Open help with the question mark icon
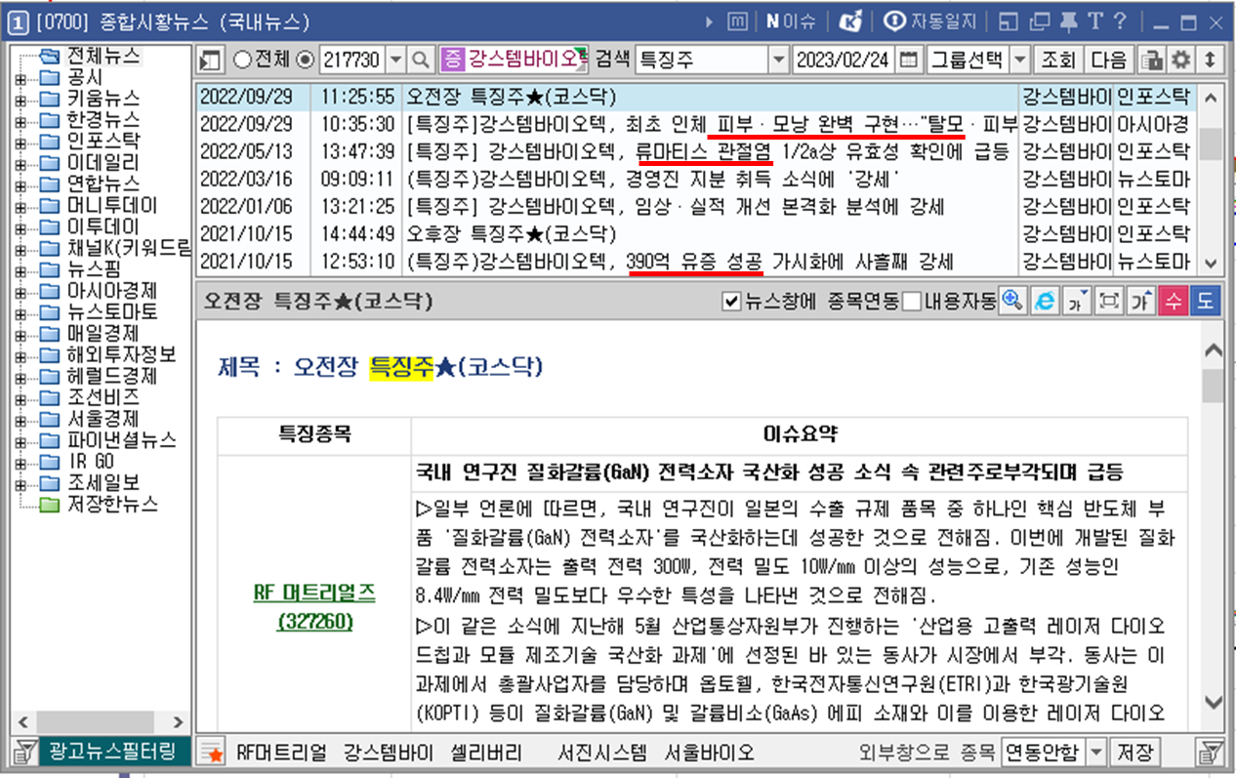Image resolution: width=1236 pixels, height=778 pixels. tap(1120, 21)
